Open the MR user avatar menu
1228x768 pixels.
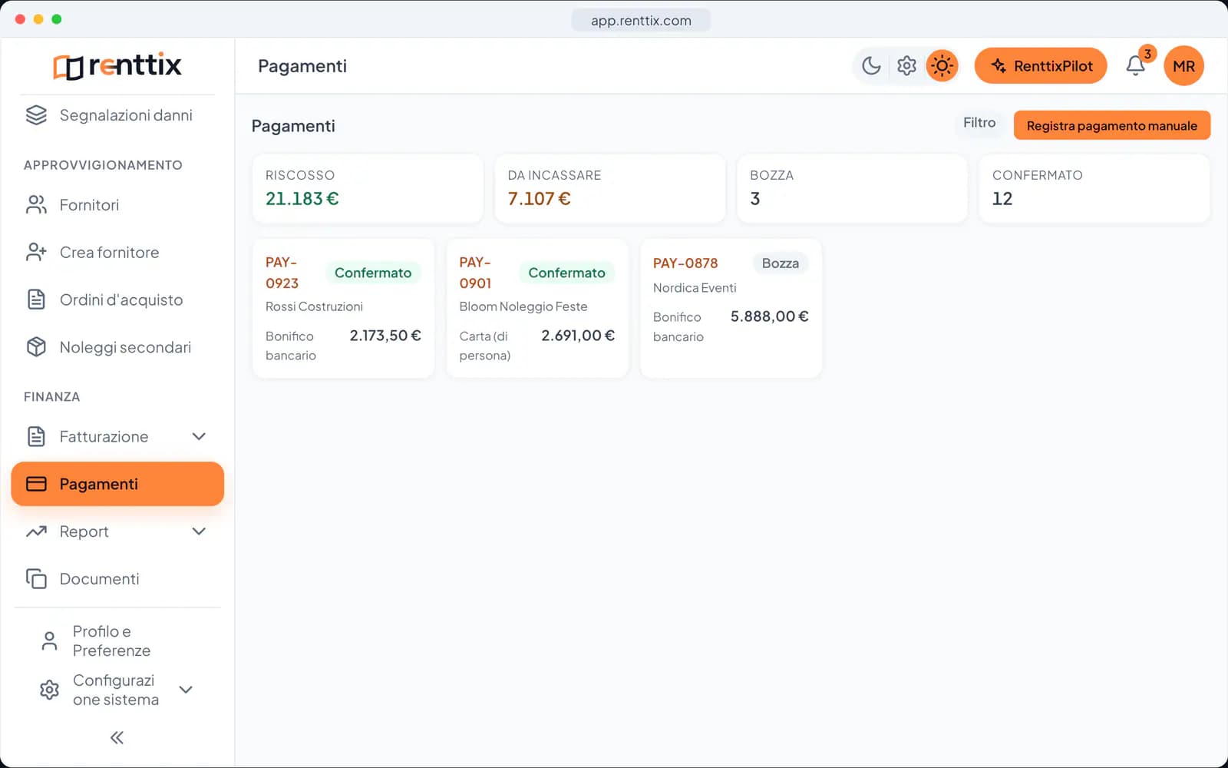pos(1183,66)
